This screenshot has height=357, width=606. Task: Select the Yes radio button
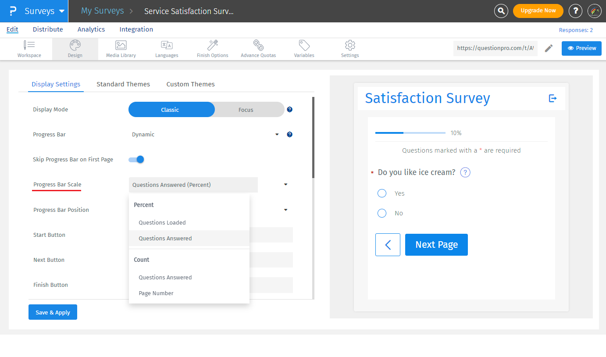382,193
